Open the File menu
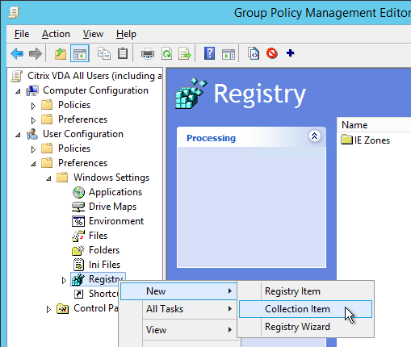 point(22,34)
